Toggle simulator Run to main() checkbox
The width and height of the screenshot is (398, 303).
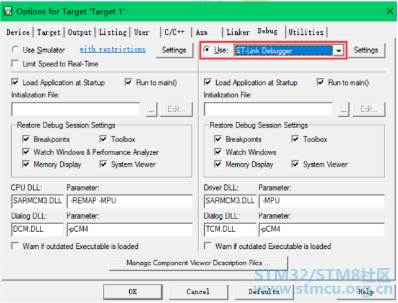coord(129,82)
